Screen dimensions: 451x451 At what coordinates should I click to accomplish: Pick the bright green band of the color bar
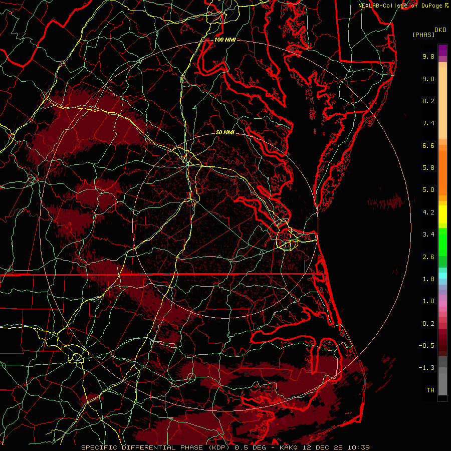point(442,242)
